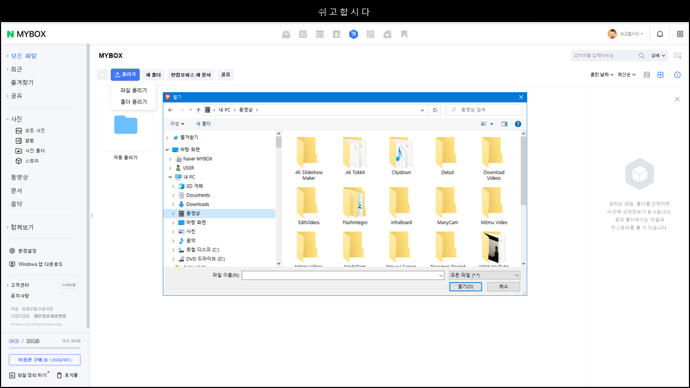Open 음악 in MYBOX sidebar
690x388 pixels.
(17, 204)
